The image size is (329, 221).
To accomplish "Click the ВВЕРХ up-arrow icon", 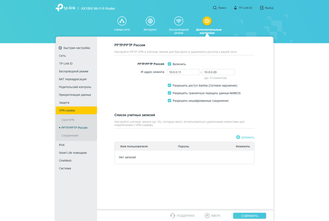I will (207, 215).
